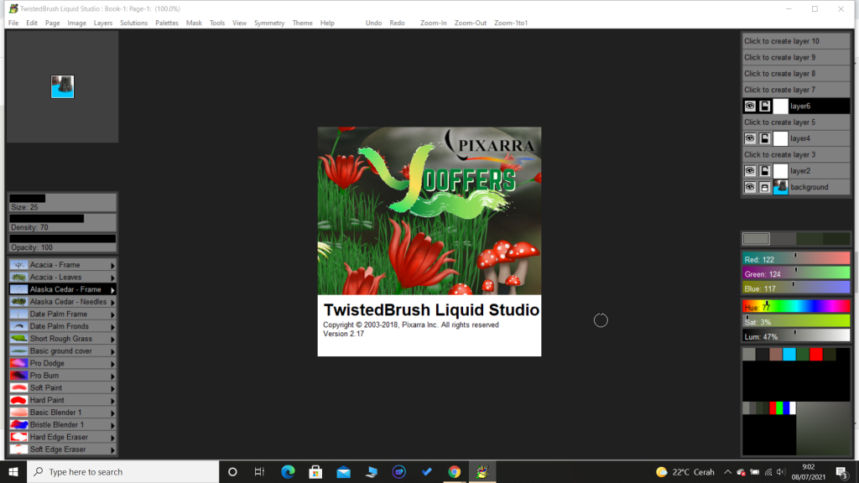The height and width of the screenshot is (483, 859).
Task: Open the Palettes menu
Action: click(167, 23)
